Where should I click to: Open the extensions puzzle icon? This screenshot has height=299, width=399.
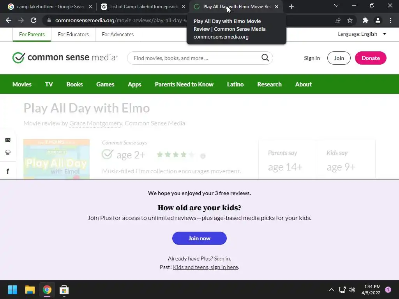[x=365, y=20]
